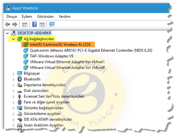
Task: Select Fare ve diğer işaret aygıtları label
Action: [47, 102]
